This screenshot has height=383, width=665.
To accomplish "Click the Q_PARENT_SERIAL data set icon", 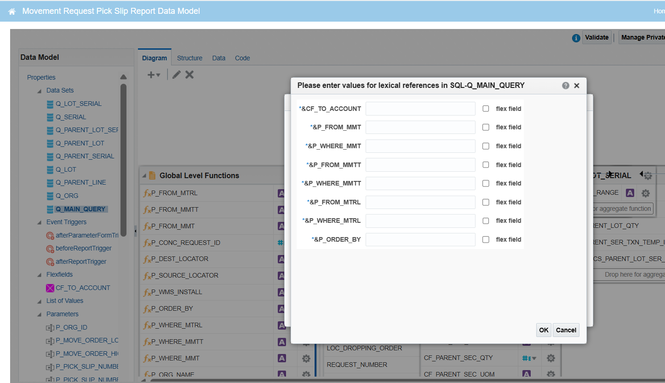I will pos(50,157).
